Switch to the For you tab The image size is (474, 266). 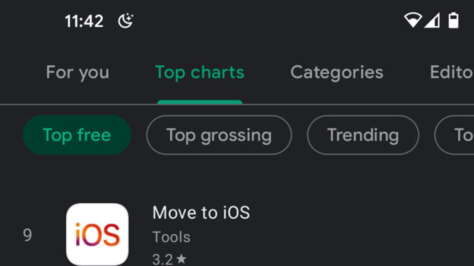pos(77,72)
